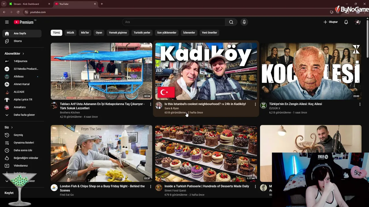Open the AnnaKaru subscription channel
The width and height of the screenshot is (369, 207).
pos(22,107)
